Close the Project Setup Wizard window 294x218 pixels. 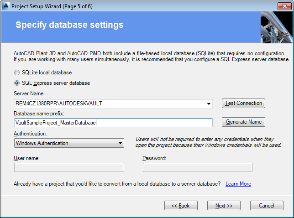tap(284, 6)
